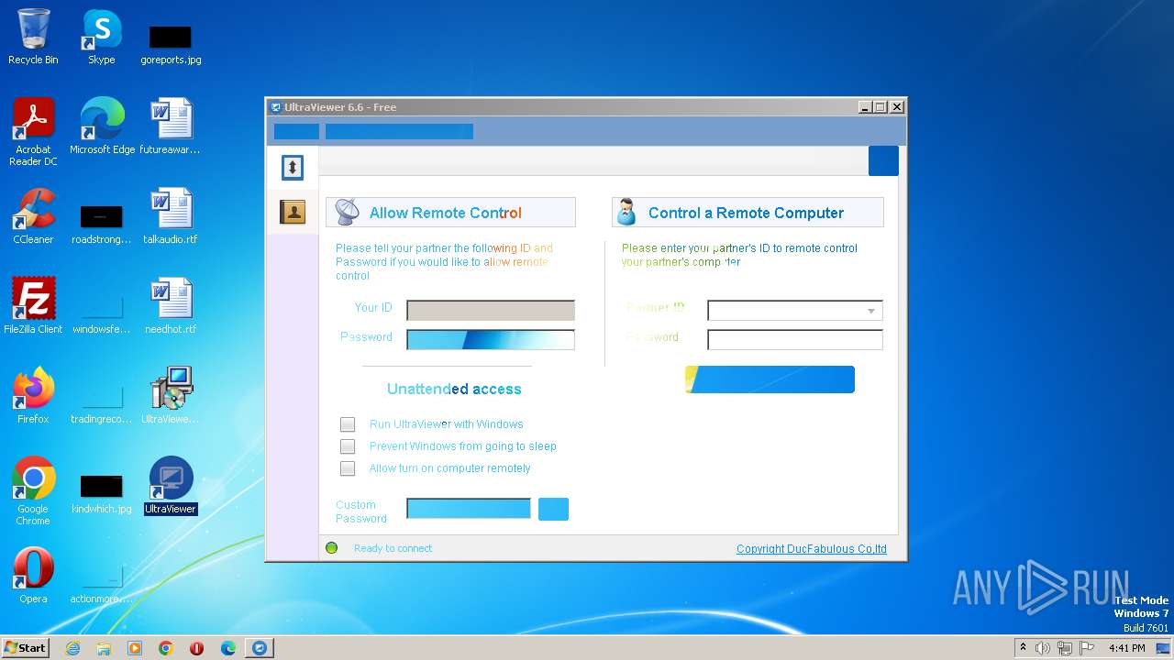Open Recycle Bin on desktop
Viewport: 1174px width, 660px height.
pos(33,37)
